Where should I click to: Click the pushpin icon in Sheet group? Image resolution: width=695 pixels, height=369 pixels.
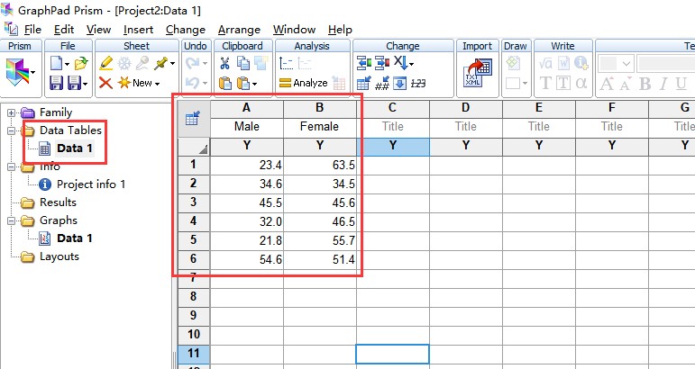160,63
